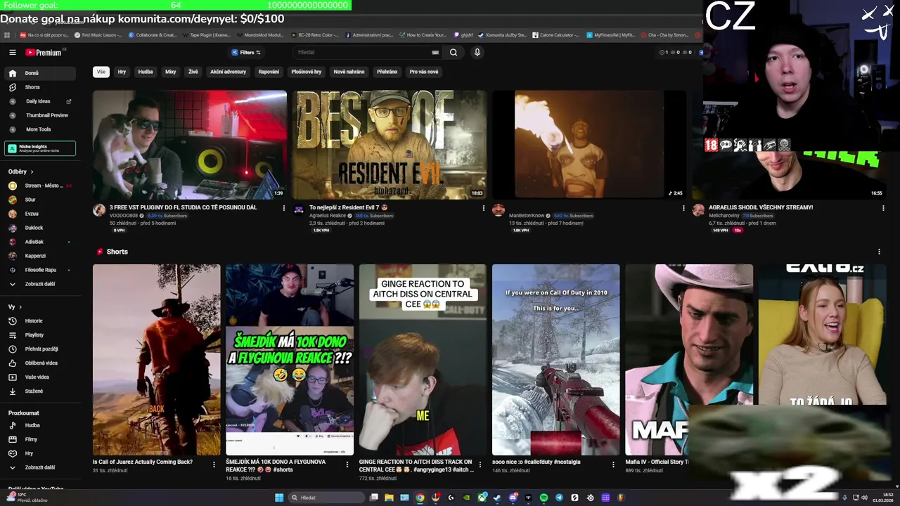Open the Shorts section options menu
The width and height of the screenshot is (900, 506).
click(879, 252)
